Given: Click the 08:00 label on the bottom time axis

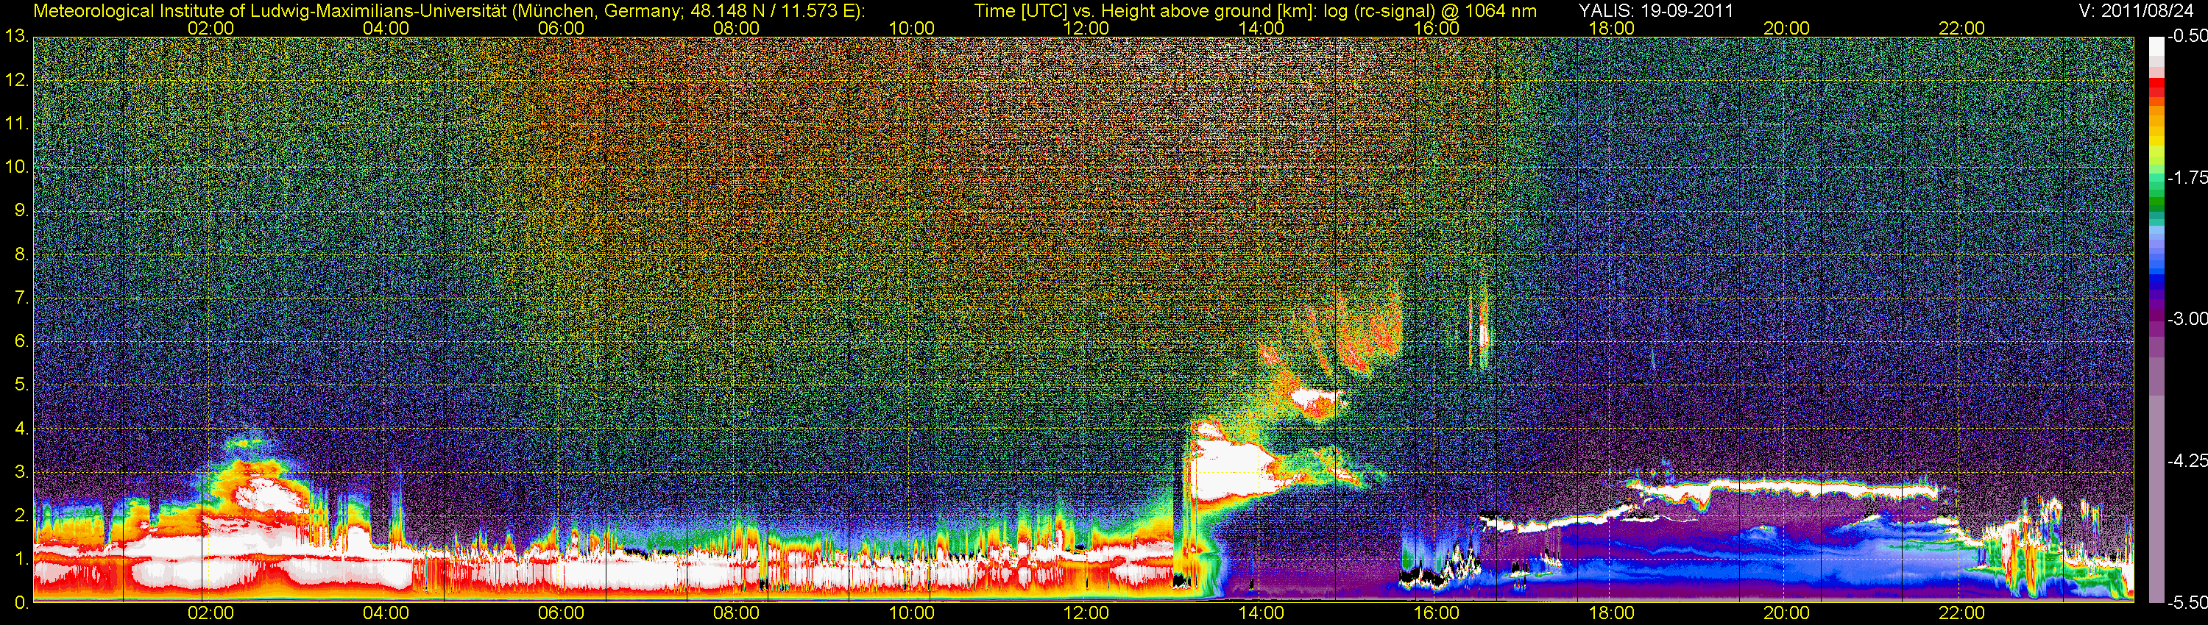Looking at the screenshot, I should tap(736, 613).
